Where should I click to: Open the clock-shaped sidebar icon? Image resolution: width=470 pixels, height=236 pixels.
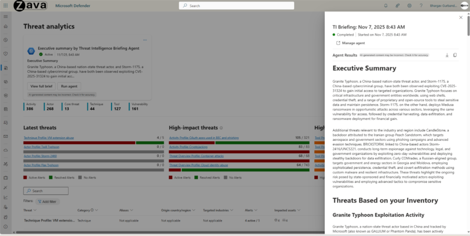[x=6, y=40]
